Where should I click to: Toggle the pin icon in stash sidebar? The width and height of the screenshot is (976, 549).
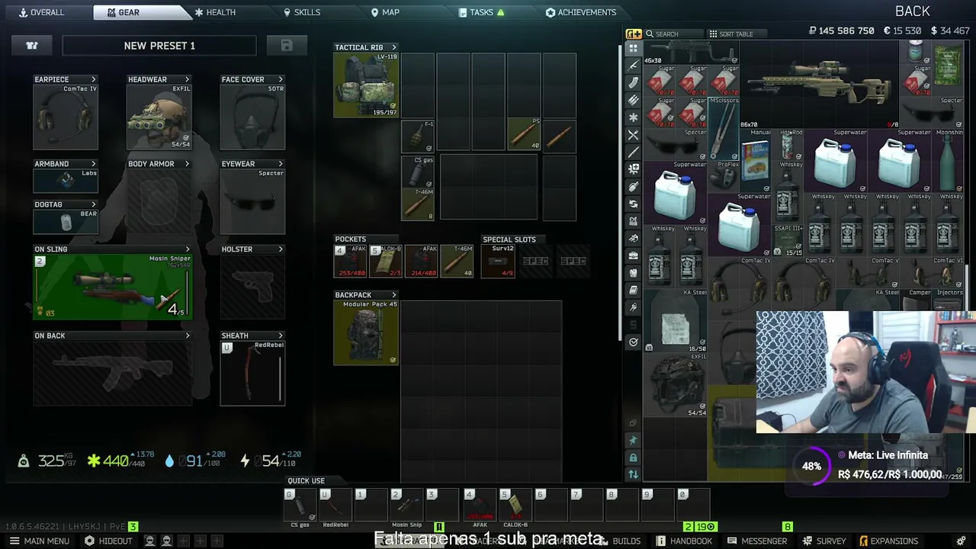[633, 440]
